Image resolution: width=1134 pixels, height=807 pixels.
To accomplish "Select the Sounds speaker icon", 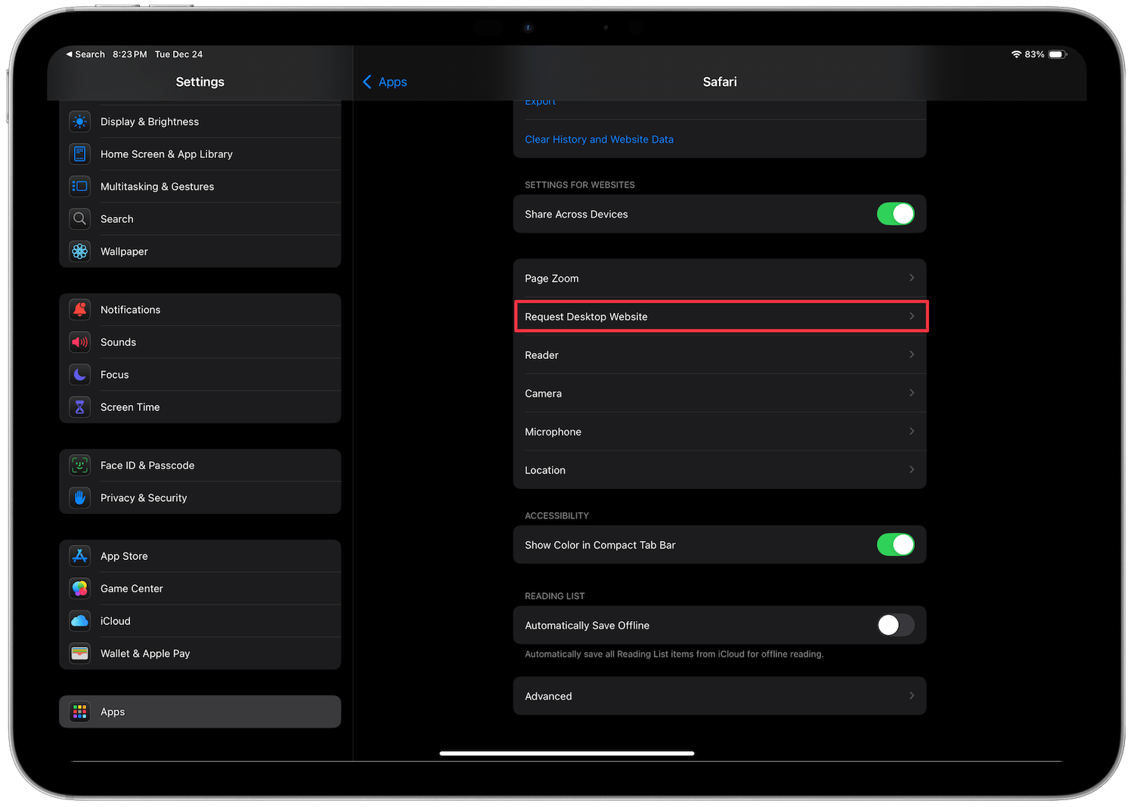I will (x=80, y=342).
